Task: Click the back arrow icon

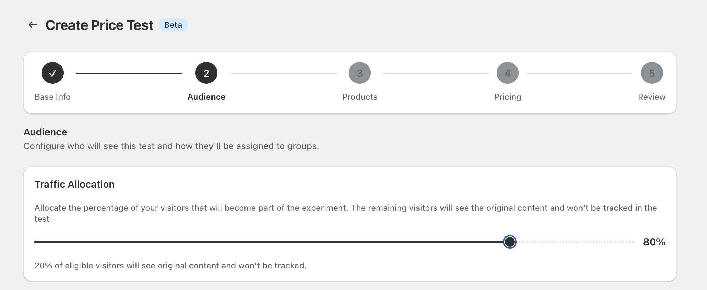Action: click(33, 25)
